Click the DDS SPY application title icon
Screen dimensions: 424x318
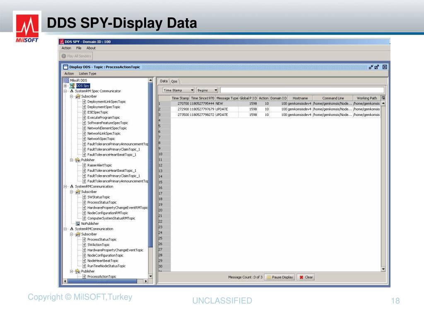point(62,42)
